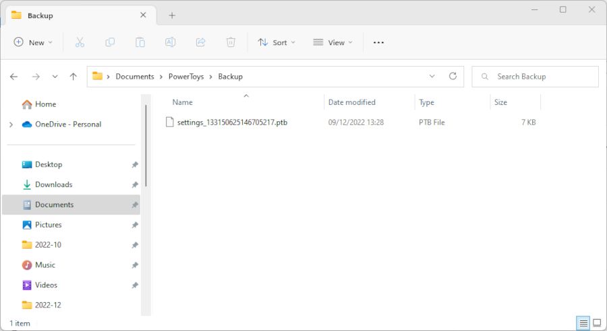607x331 pixels.
Task: Open the New item dropdown
Action: tap(33, 42)
